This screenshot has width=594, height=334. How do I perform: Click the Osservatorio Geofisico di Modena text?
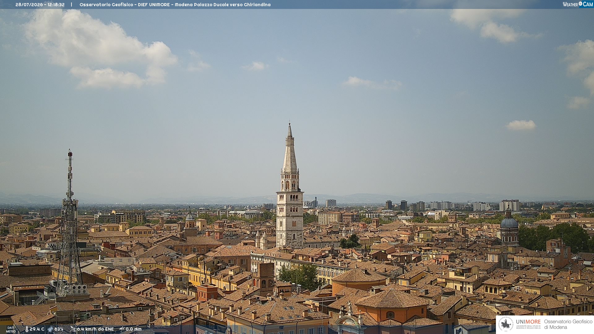tap(568, 324)
